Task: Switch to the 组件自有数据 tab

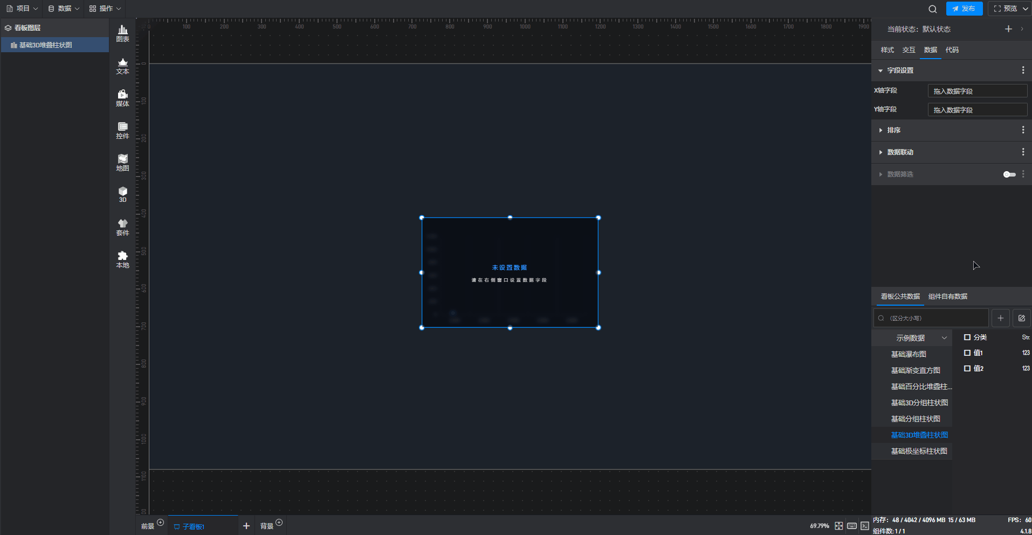Action: coord(947,297)
